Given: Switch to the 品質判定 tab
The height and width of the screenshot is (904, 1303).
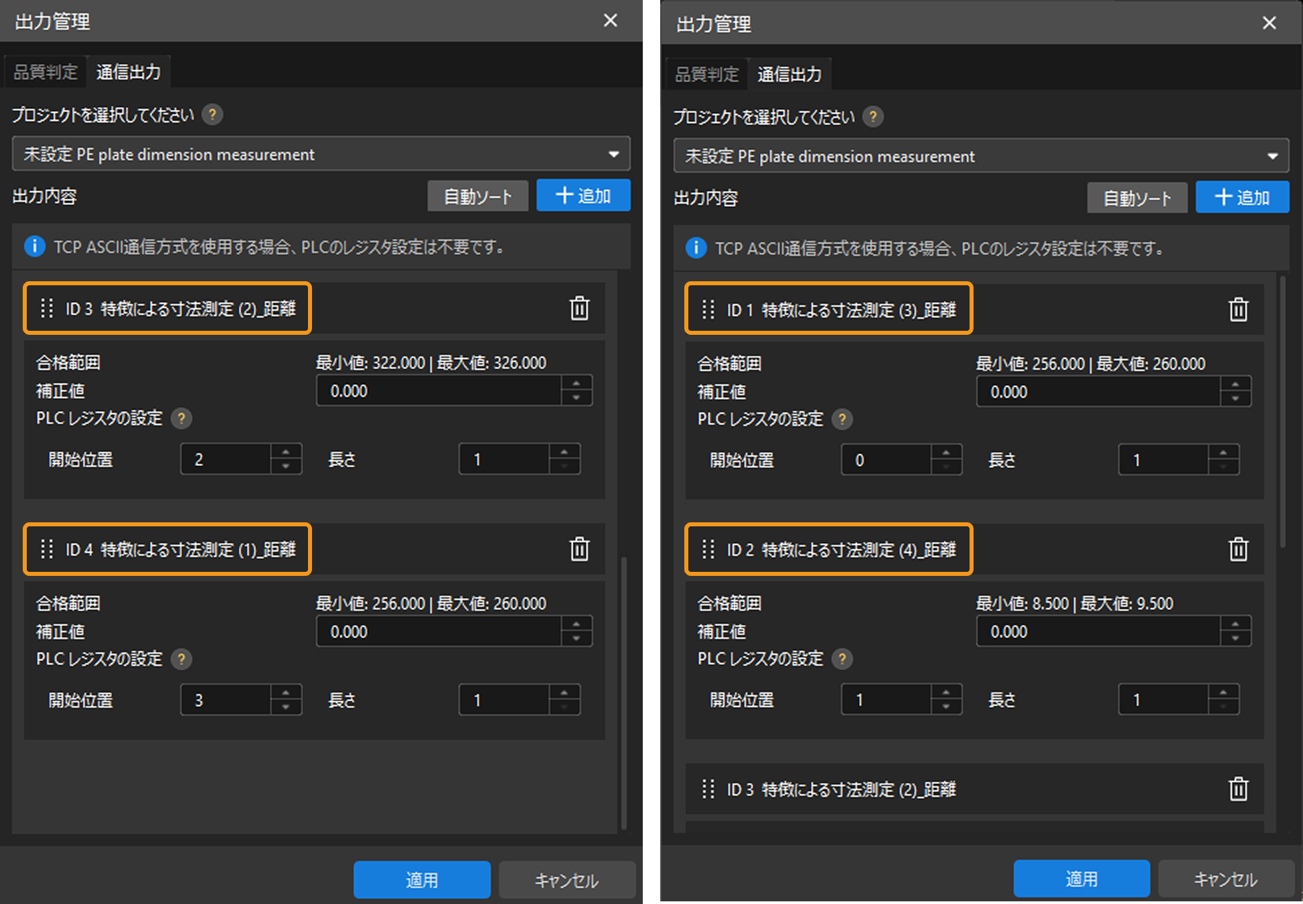Looking at the screenshot, I should pos(45,71).
